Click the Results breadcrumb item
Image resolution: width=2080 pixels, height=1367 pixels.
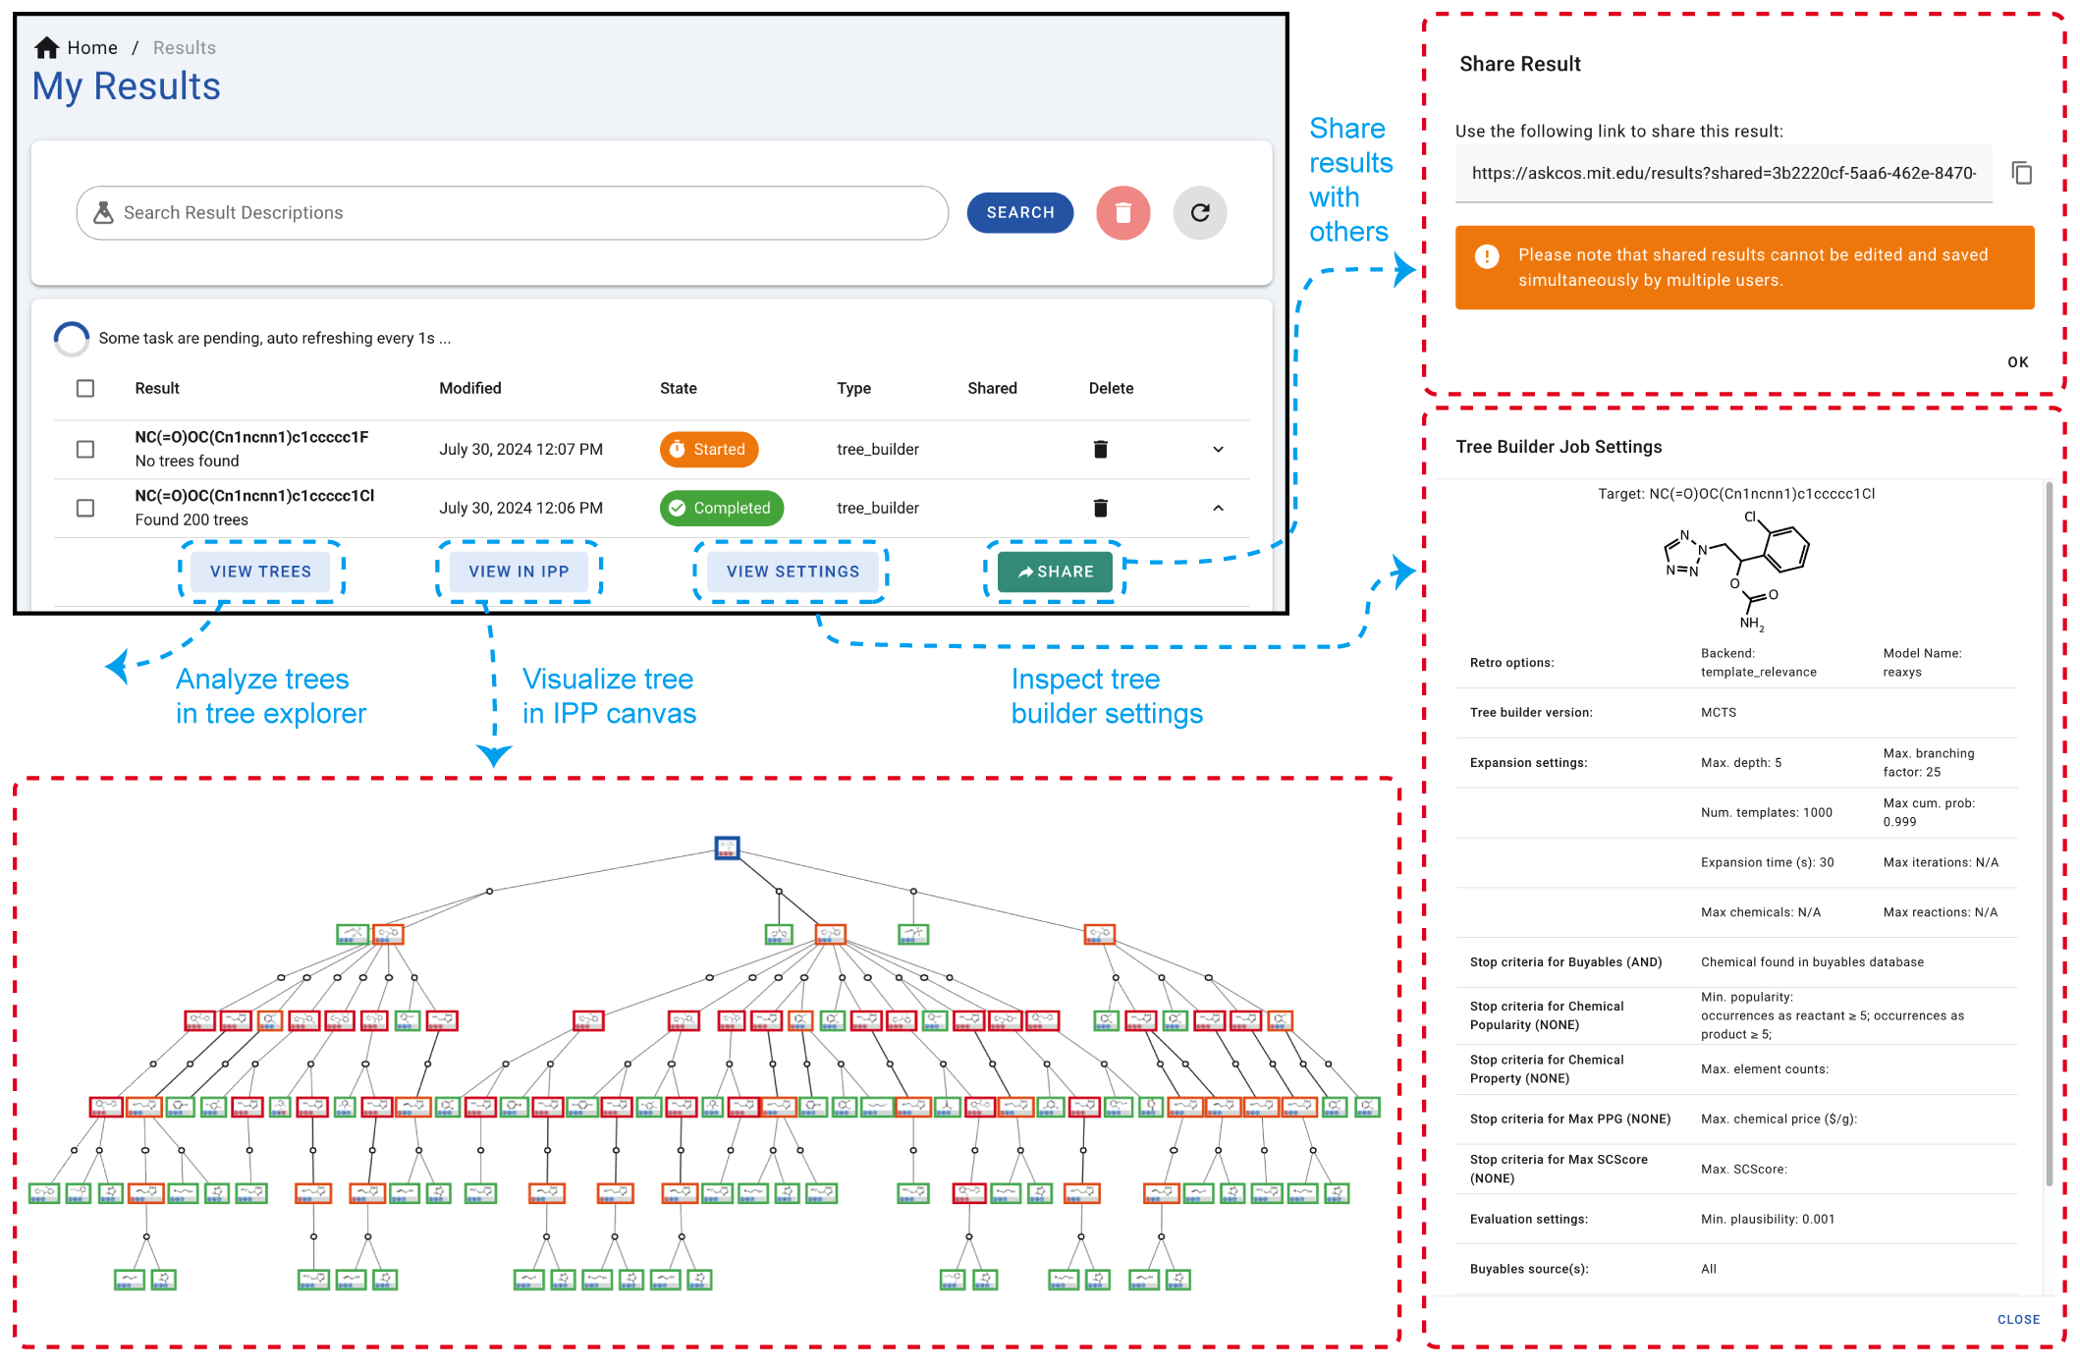point(184,48)
